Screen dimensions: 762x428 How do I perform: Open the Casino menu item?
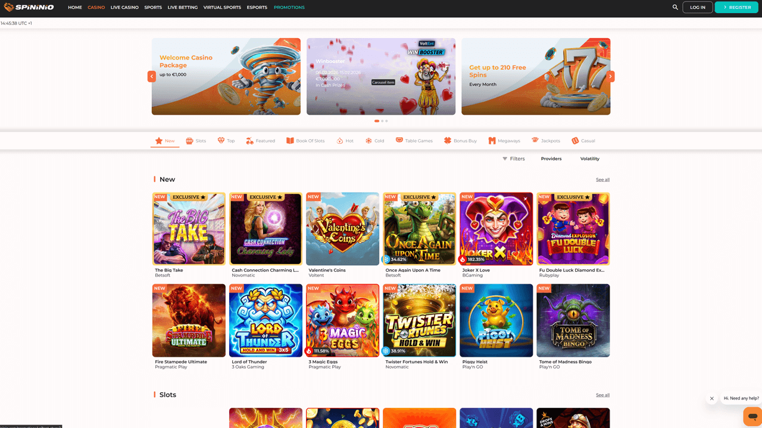click(x=96, y=8)
